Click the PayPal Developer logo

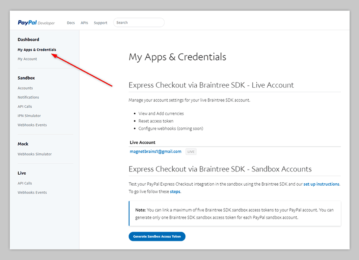[36, 23]
